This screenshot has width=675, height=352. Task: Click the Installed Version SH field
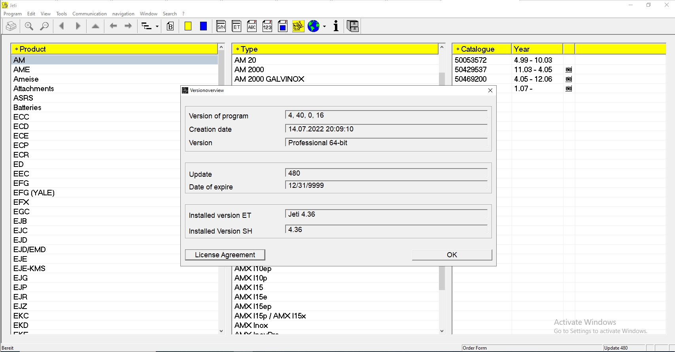click(x=386, y=230)
